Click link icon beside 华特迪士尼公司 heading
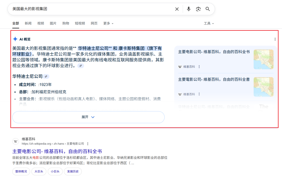The width and height of the screenshot is (282, 179). tap(46, 77)
